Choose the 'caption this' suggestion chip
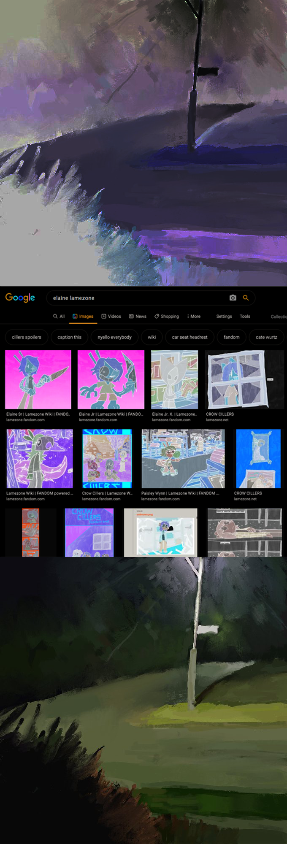The width and height of the screenshot is (287, 844). [x=69, y=337]
